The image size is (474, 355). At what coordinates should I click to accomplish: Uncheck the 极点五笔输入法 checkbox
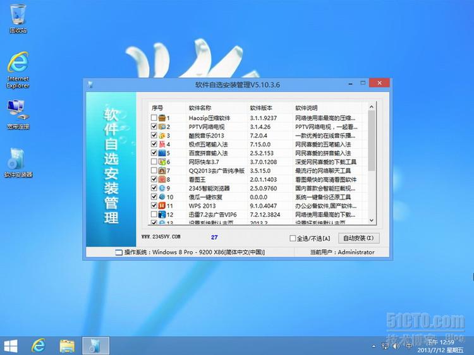click(x=154, y=144)
